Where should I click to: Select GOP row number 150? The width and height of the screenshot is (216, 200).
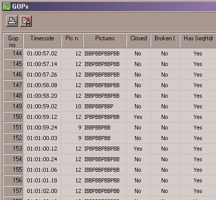[13, 117]
